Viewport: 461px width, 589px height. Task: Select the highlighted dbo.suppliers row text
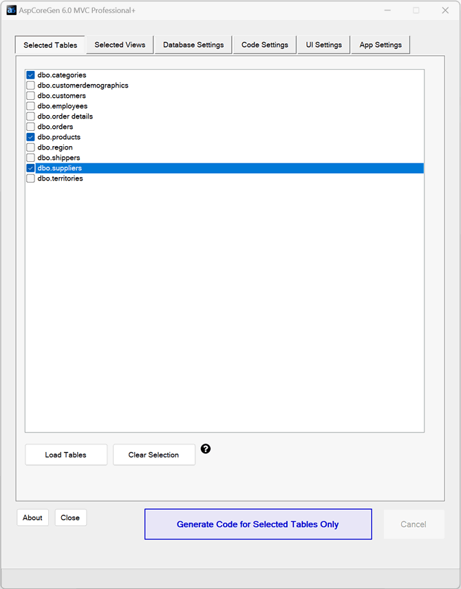tap(60, 168)
